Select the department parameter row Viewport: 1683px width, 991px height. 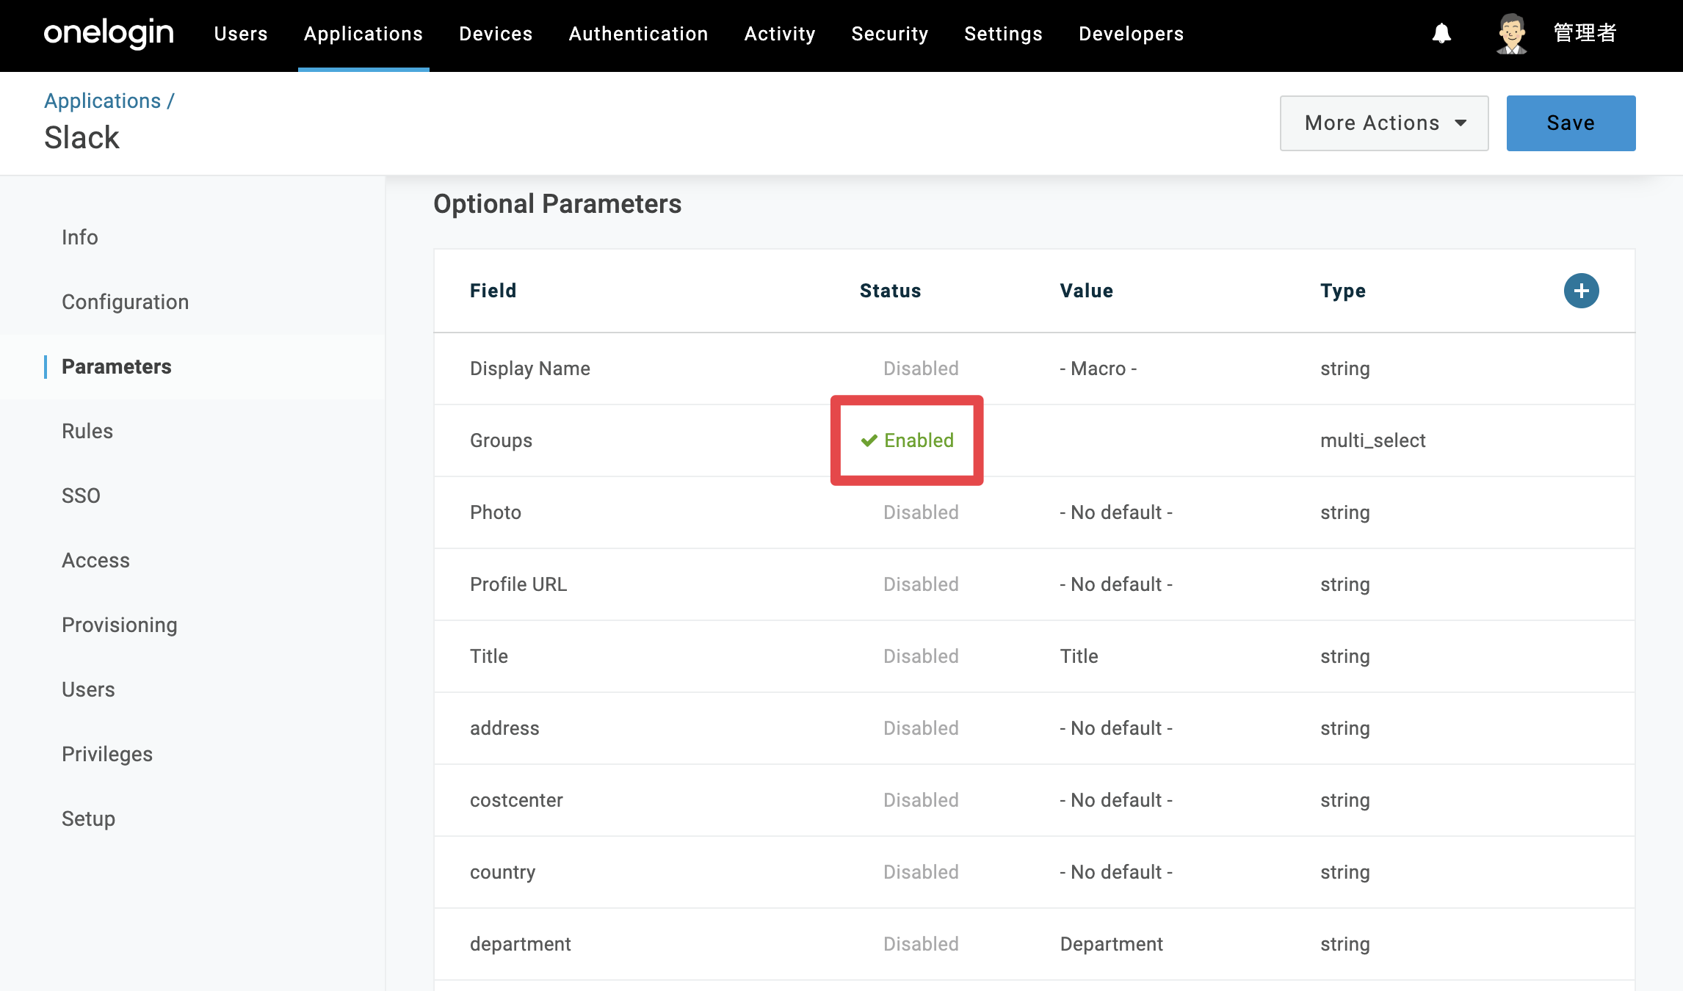tap(1034, 944)
